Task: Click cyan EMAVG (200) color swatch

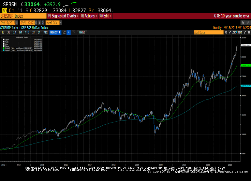Action: point(3,50)
